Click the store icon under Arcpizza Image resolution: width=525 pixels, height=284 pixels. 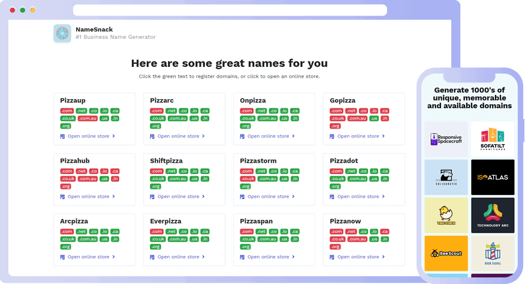point(62,257)
